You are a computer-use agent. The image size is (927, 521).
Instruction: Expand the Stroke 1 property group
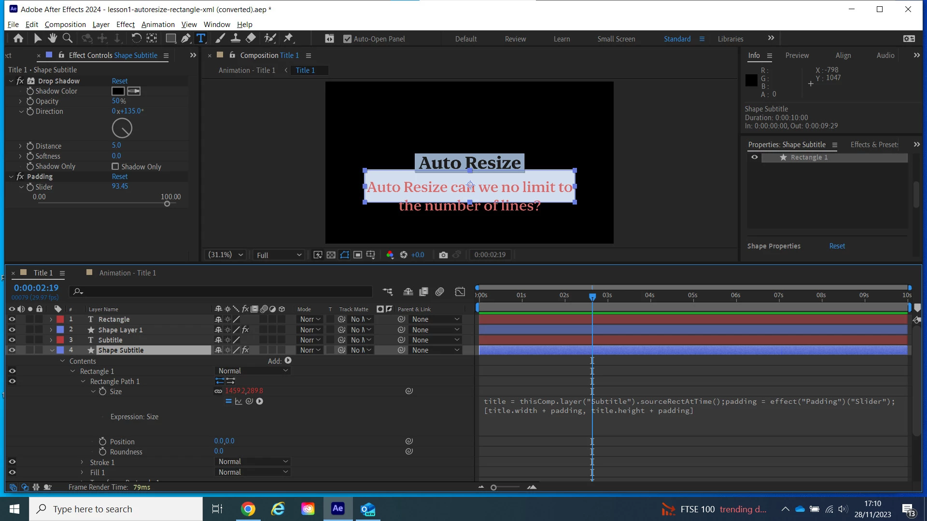click(x=82, y=462)
